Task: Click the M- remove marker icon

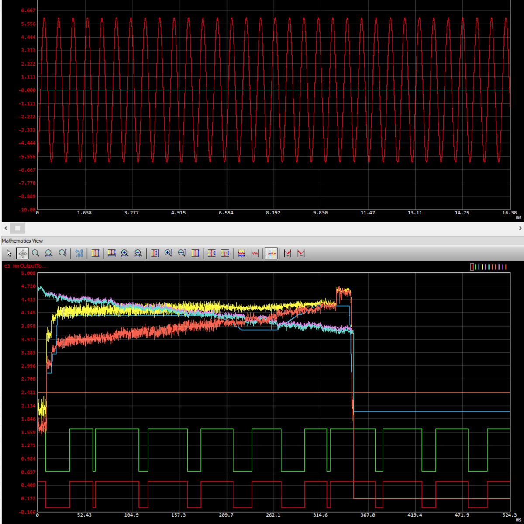Action: pos(301,253)
